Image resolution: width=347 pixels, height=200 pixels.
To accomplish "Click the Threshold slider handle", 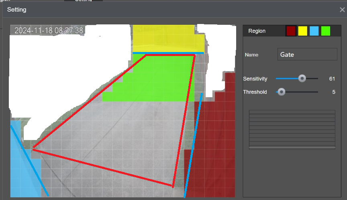I will [x=281, y=92].
